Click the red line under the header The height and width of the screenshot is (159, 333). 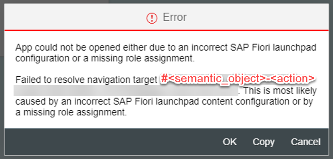click(x=166, y=31)
